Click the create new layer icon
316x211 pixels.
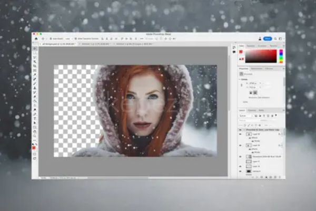275,177
